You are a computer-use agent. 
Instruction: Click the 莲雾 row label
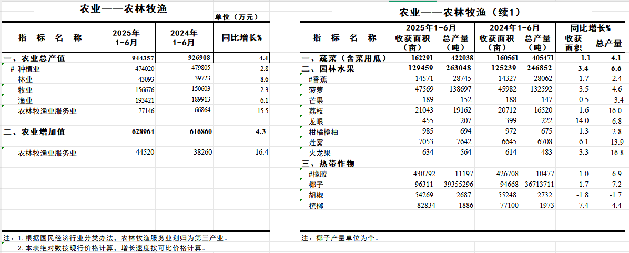coord(317,142)
